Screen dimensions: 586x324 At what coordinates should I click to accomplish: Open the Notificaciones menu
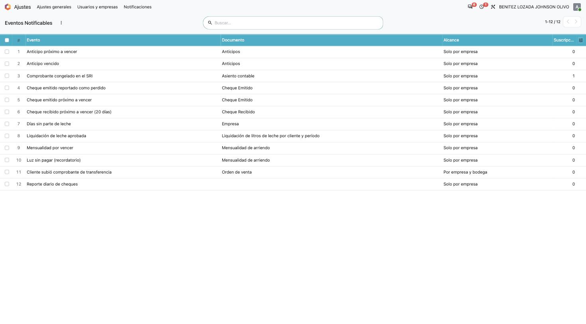[x=138, y=7]
